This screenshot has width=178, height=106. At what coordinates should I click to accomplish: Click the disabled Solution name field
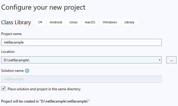tap(81, 79)
